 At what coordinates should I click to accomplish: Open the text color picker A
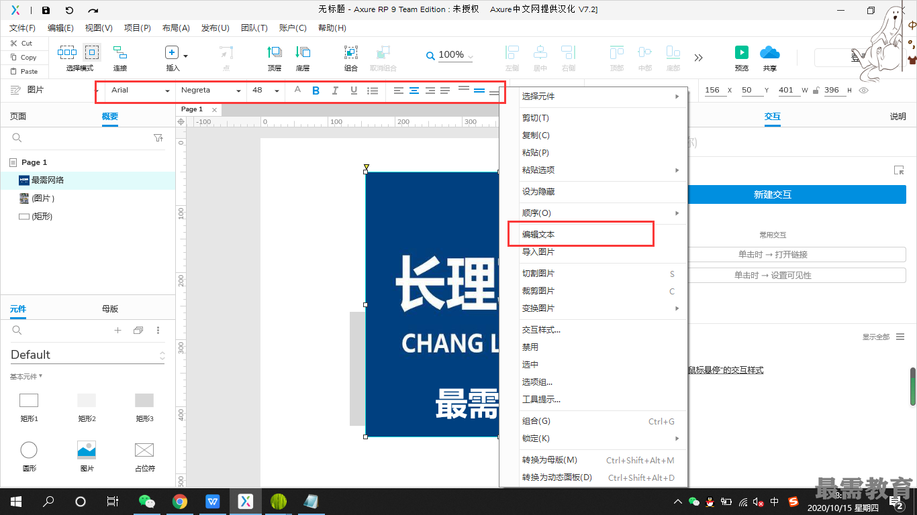pos(297,90)
